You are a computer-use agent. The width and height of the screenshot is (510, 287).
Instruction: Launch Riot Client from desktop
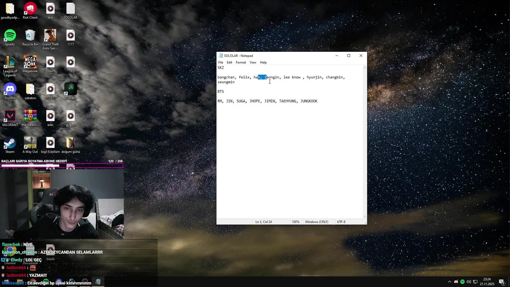(x=30, y=11)
